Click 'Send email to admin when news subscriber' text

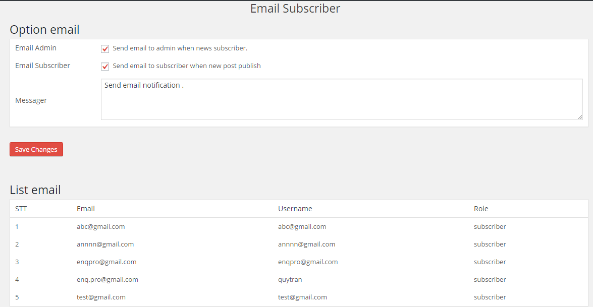180,48
